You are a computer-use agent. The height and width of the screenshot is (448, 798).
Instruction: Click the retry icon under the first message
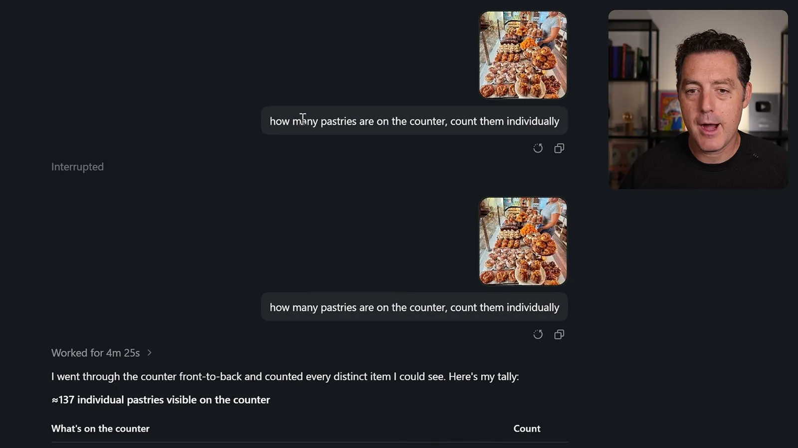click(538, 148)
